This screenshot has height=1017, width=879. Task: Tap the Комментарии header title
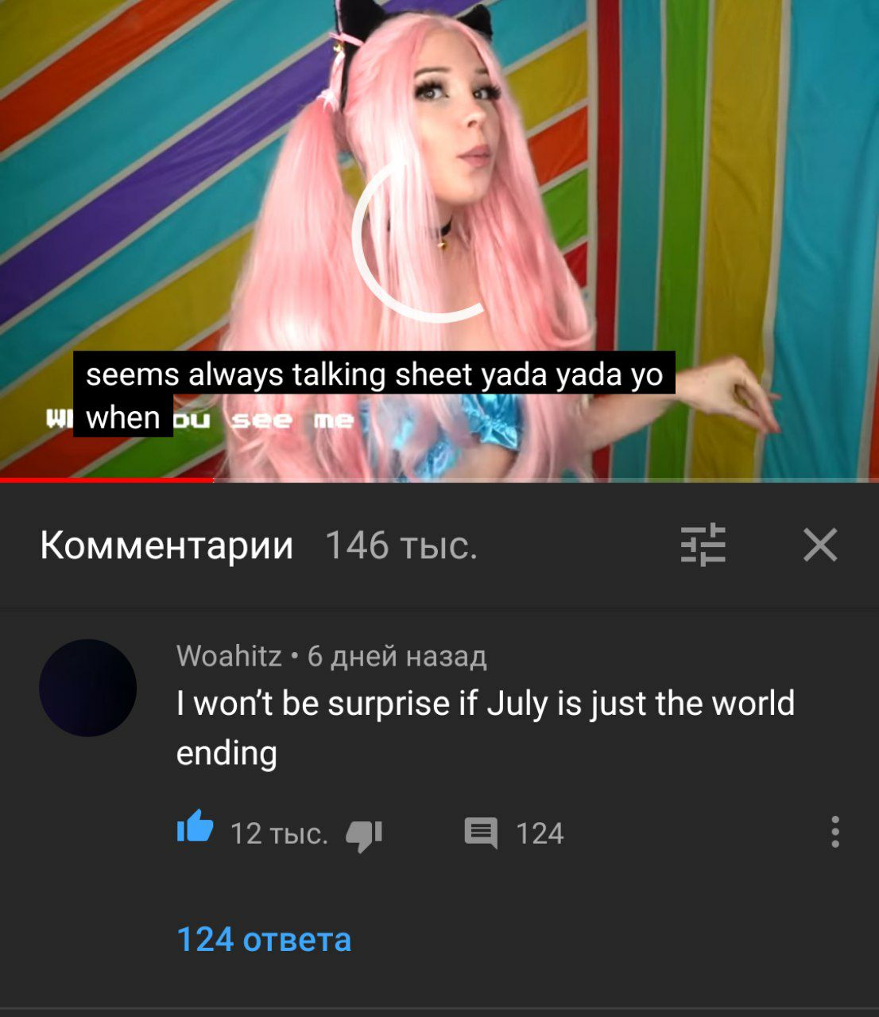click(167, 545)
